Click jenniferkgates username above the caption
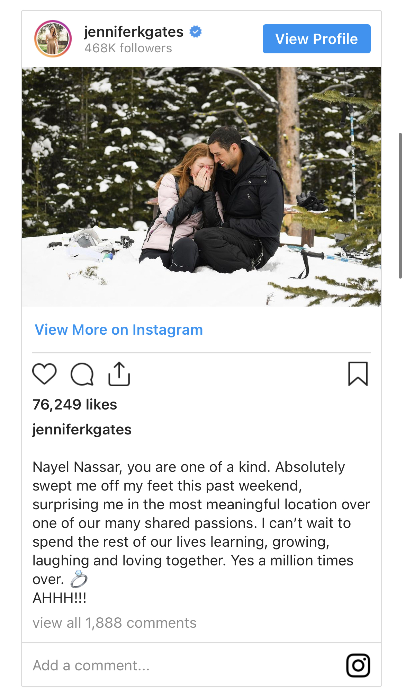The width and height of the screenshot is (405, 696). (82, 429)
